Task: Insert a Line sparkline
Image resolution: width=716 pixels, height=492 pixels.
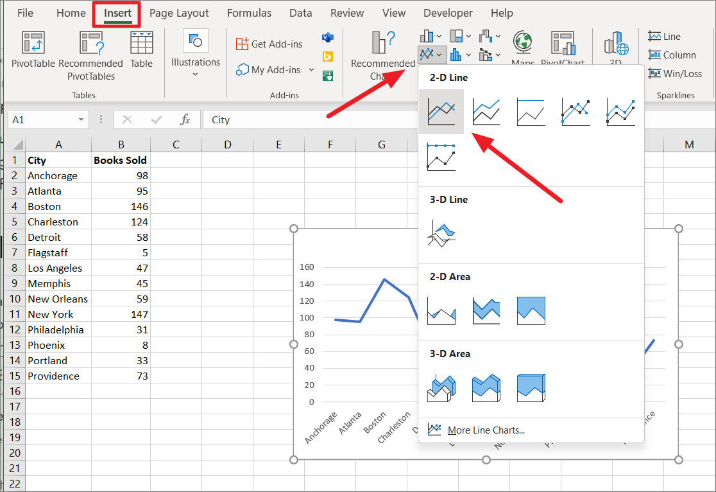Action: click(672, 36)
